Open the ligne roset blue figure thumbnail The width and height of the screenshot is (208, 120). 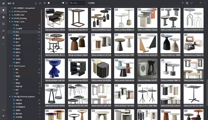55,68
